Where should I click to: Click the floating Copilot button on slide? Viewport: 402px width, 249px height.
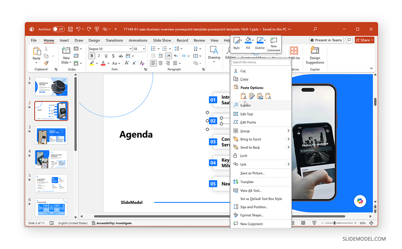(x=360, y=201)
